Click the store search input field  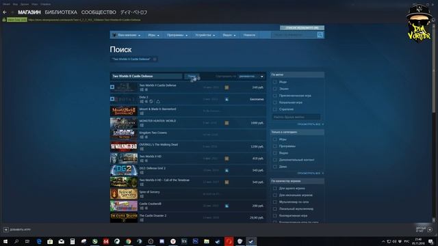294,35
